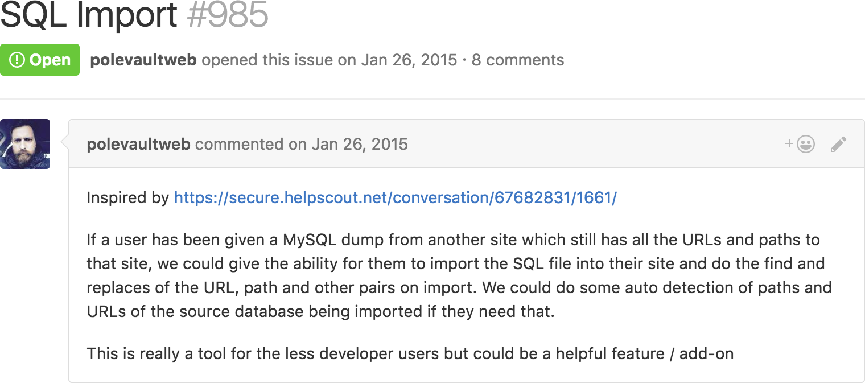Click the sentence about less developer users
This screenshot has width=865, height=383.
pyautogui.click(x=410, y=354)
